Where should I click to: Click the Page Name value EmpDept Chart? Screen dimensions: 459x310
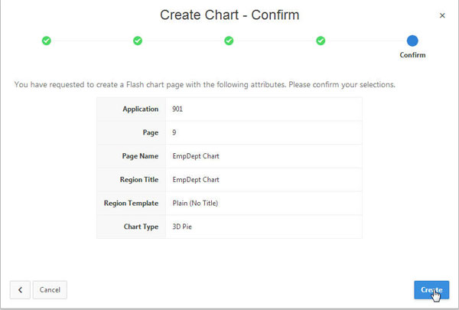[196, 156]
